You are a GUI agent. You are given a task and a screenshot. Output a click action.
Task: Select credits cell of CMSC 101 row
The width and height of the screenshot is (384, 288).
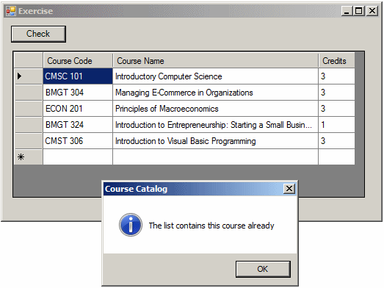(x=336, y=76)
